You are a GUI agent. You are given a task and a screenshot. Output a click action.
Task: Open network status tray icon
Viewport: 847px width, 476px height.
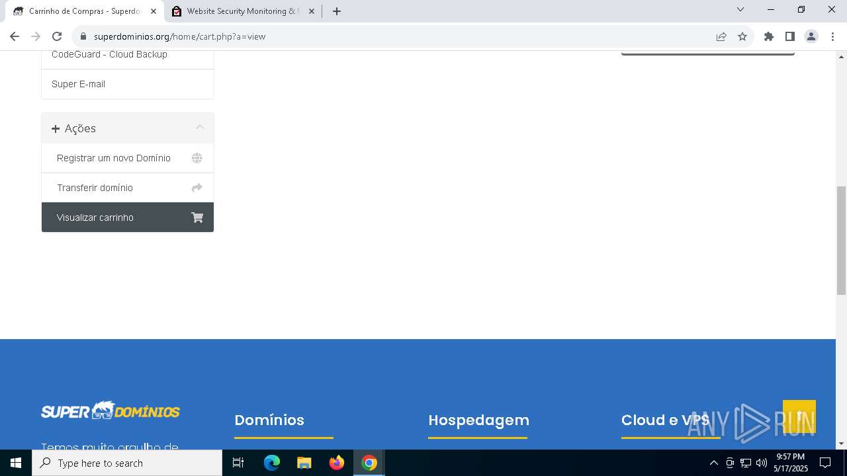[746, 463]
